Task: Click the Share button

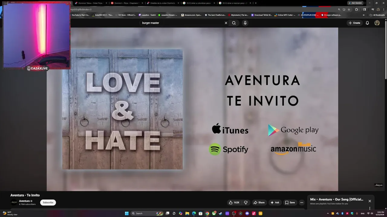Action: [x=259, y=203]
